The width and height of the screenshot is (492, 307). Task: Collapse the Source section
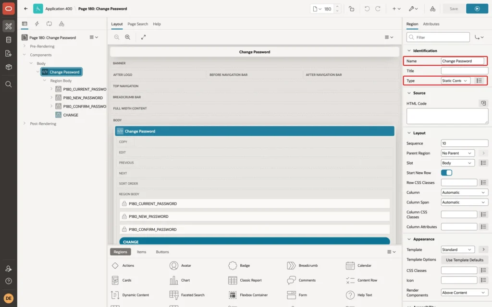tap(409, 93)
